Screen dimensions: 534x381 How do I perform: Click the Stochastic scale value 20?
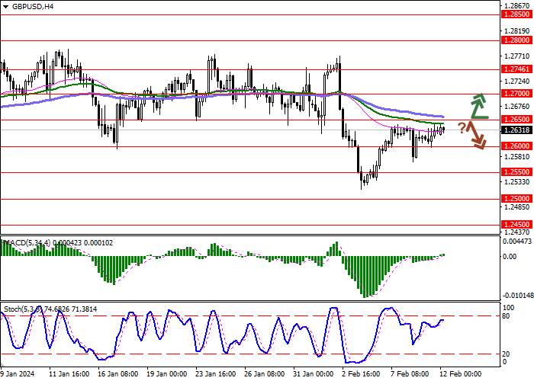tap(507, 354)
